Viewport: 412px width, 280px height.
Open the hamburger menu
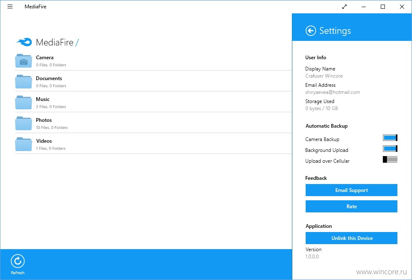[10, 7]
